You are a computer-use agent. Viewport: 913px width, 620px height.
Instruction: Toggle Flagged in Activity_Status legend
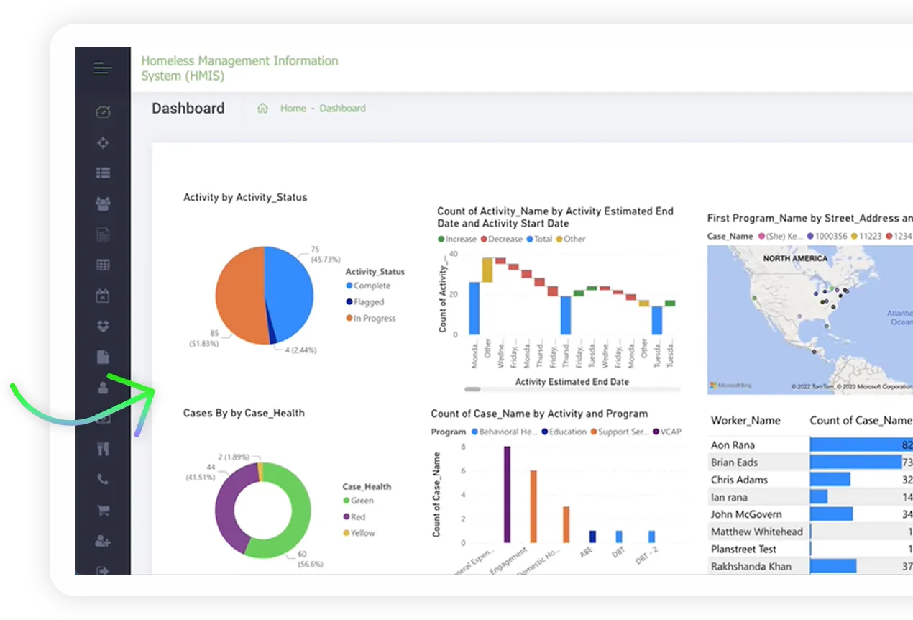point(368,302)
